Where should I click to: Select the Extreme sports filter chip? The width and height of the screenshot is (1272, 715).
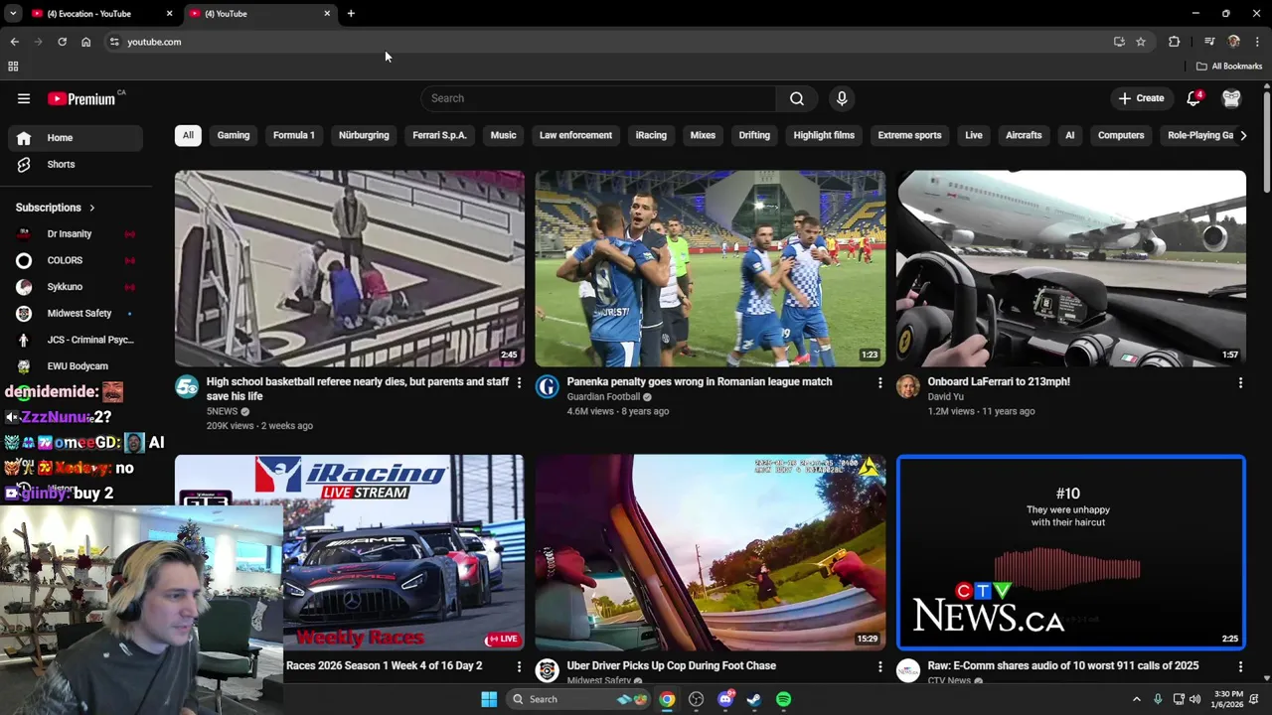909,135
